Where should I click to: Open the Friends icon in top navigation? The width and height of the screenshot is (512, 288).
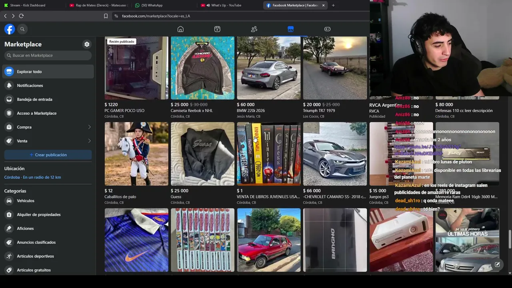tap(254, 29)
